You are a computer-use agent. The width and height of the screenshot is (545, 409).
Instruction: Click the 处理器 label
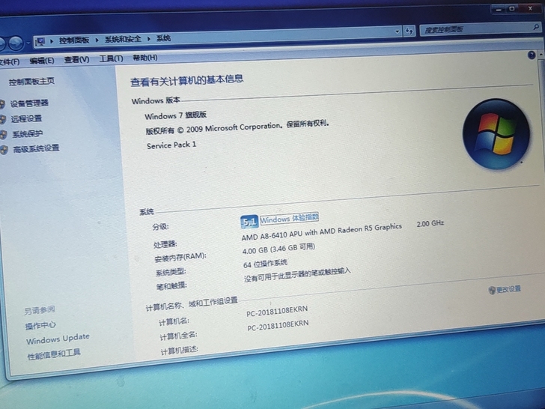click(x=165, y=244)
